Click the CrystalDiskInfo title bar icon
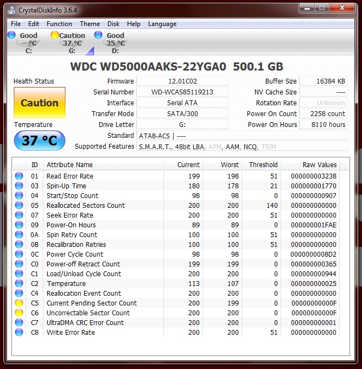This screenshot has height=369, width=362. click(x=11, y=10)
